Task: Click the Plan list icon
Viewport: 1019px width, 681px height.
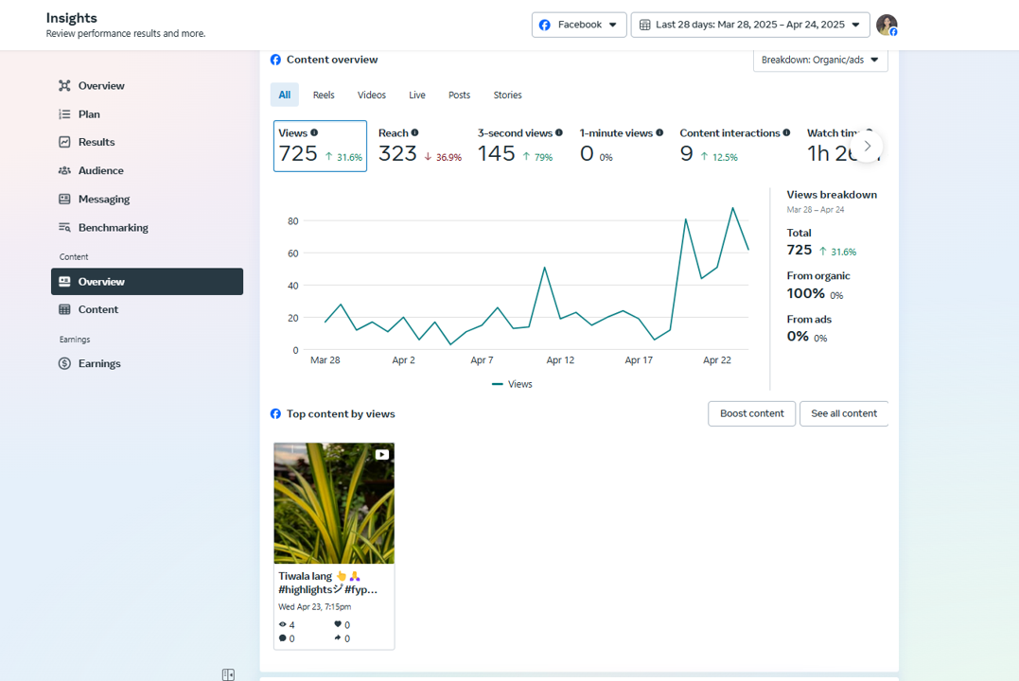Action: coord(64,114)
